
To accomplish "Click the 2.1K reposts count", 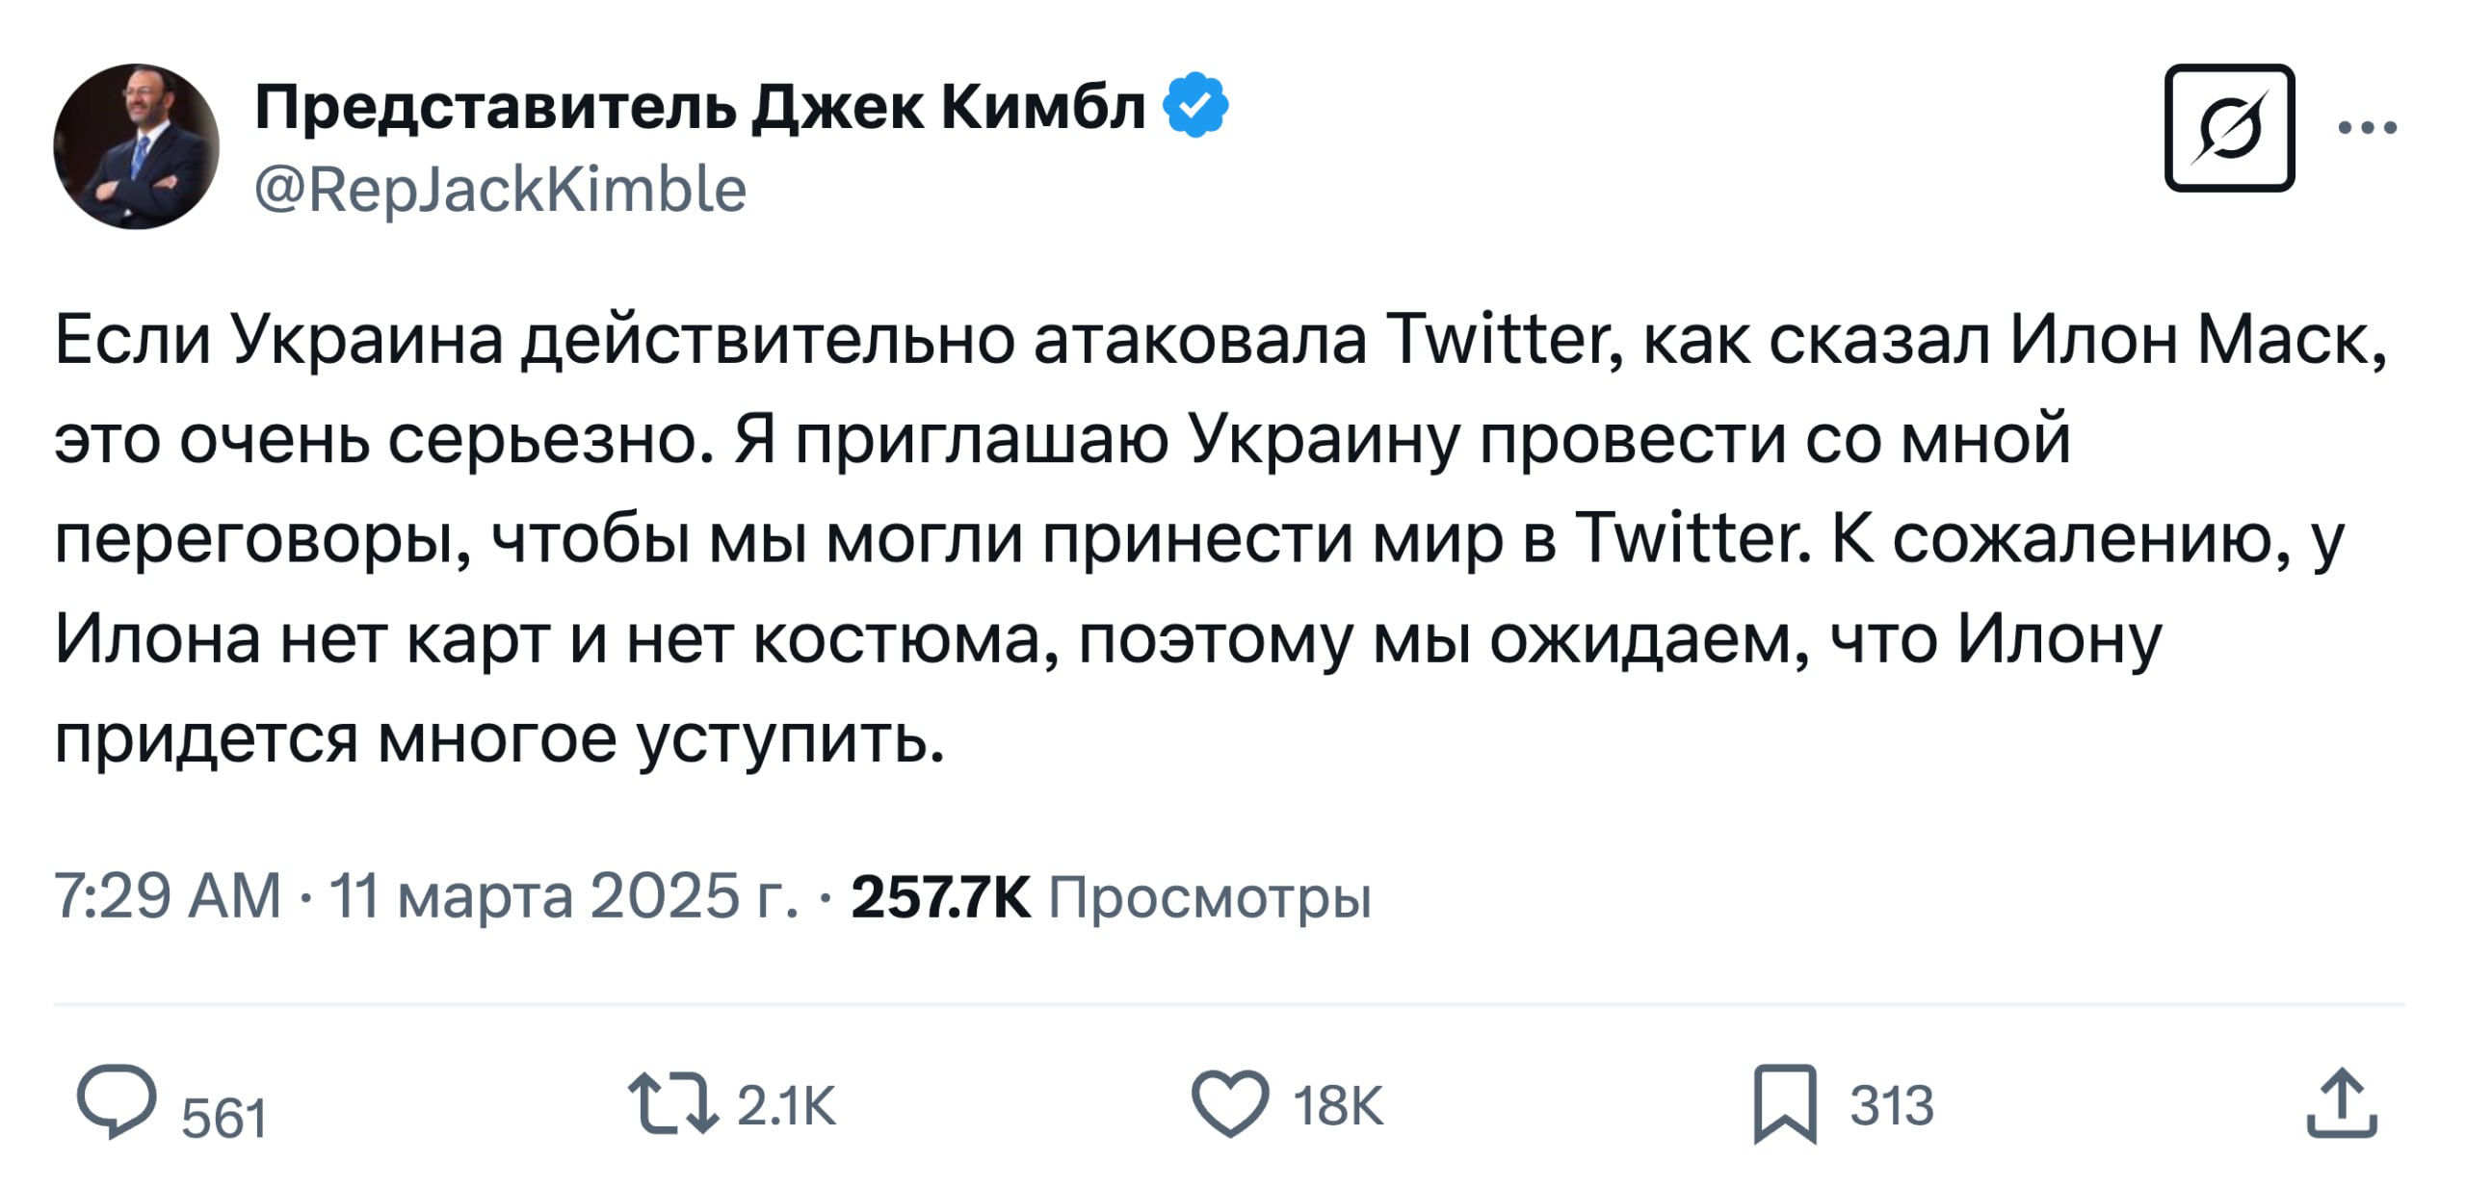I will 786,1105.
